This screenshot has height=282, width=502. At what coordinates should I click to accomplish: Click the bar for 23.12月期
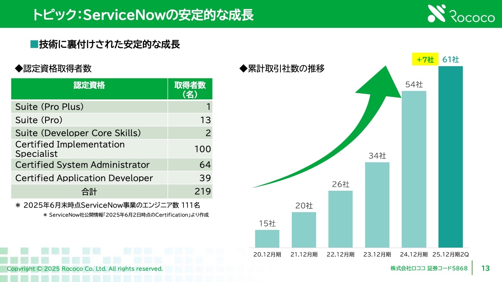(x=377, y=205)
